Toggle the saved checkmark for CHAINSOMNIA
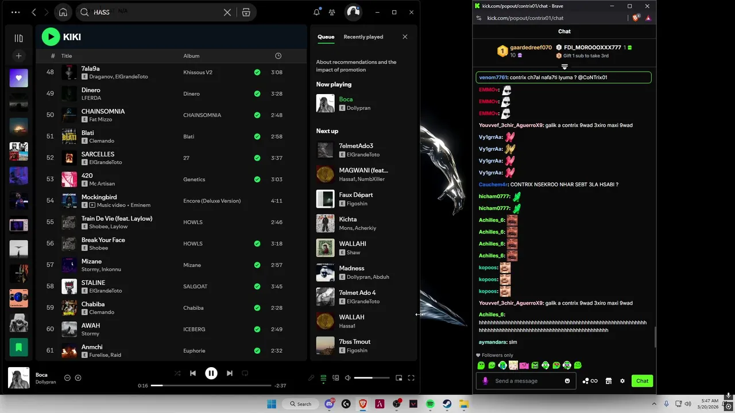Image resolution: width=735 pixels, height=413 pixels. (x=257, y=115)
